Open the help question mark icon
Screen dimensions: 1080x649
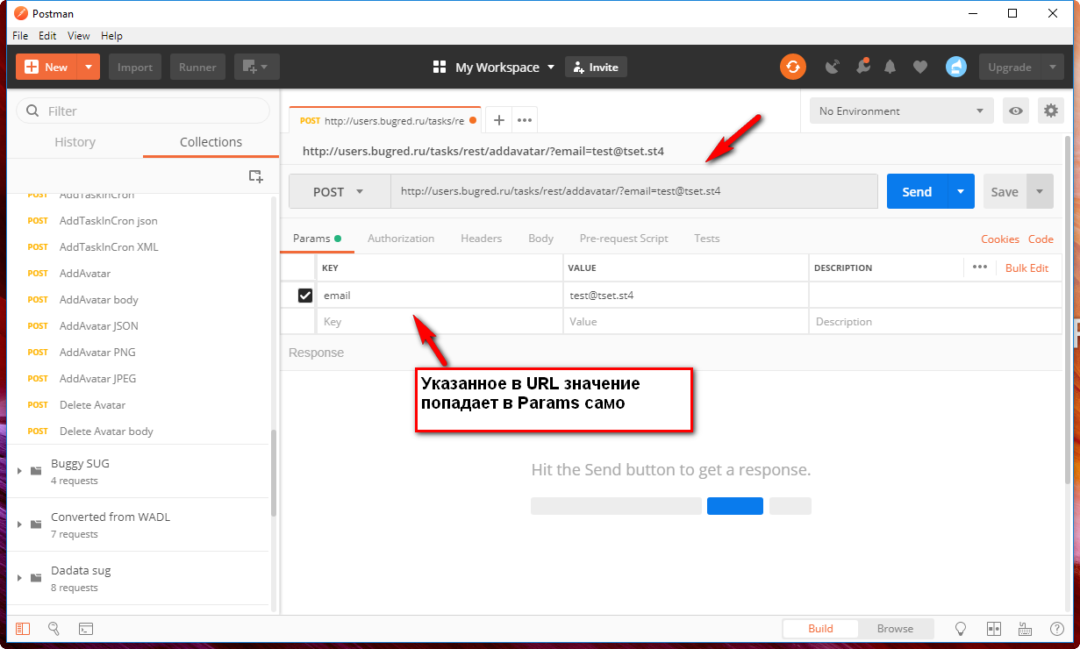click(1057, 628)
